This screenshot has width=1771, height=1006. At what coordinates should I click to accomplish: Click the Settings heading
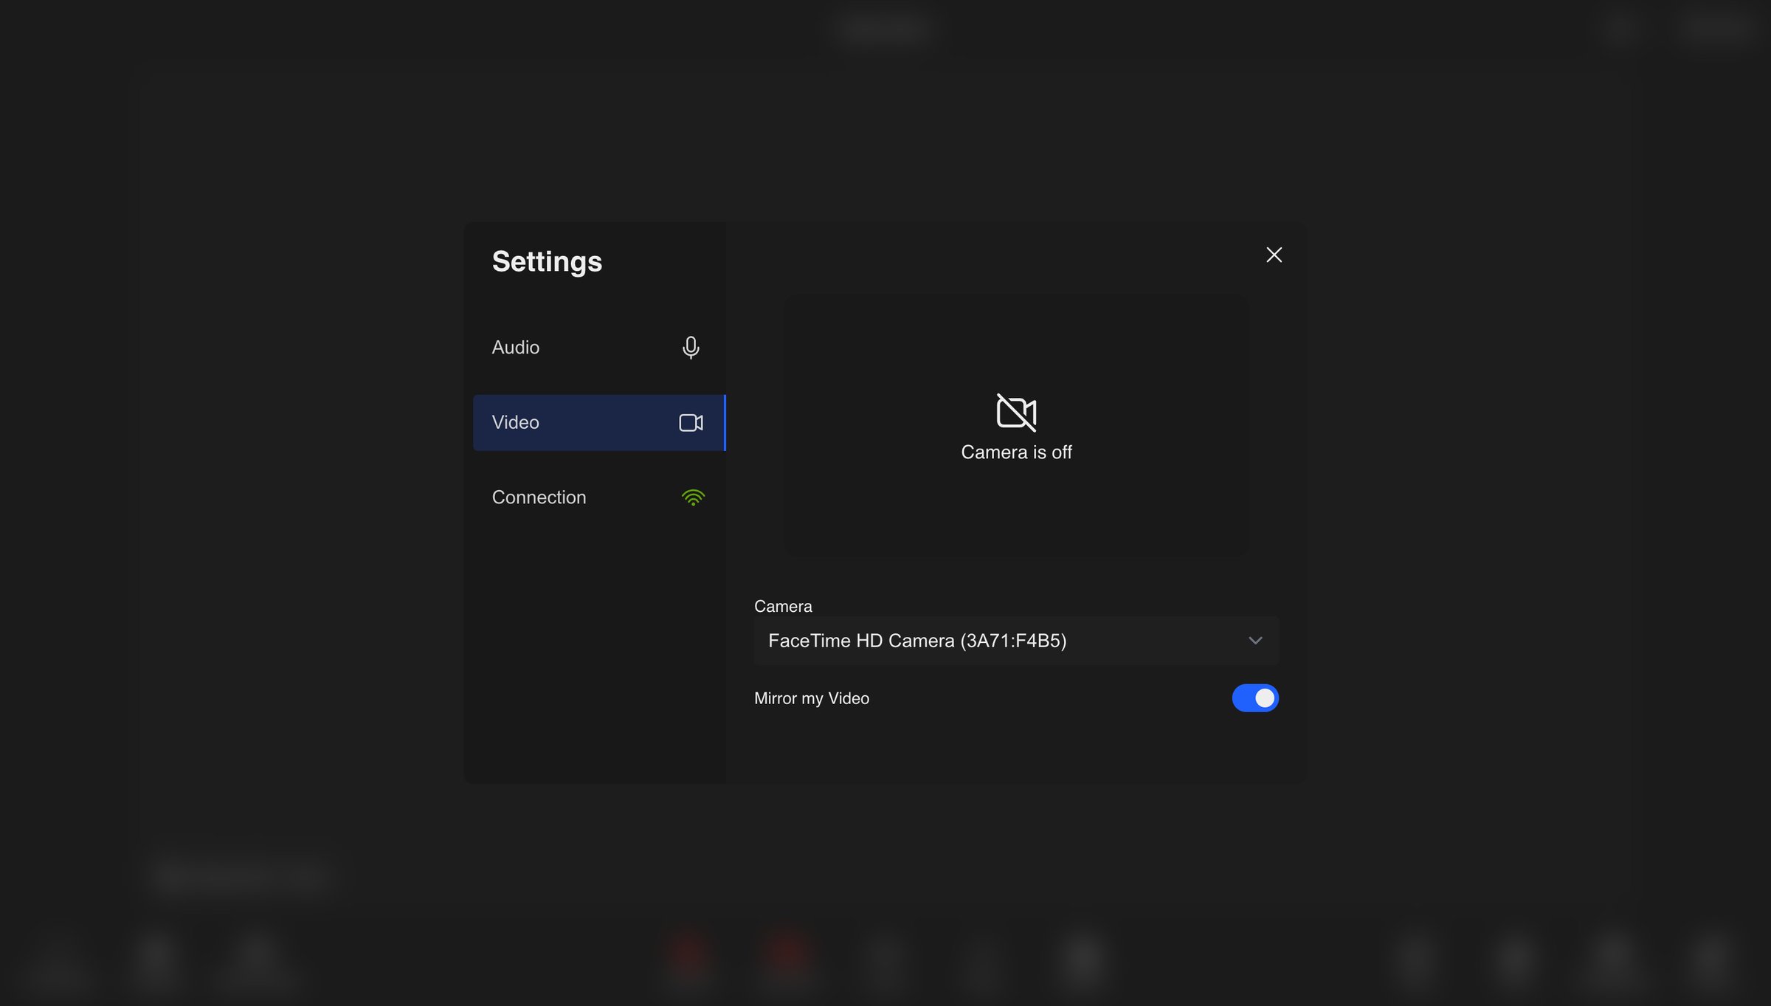(547, 261)
